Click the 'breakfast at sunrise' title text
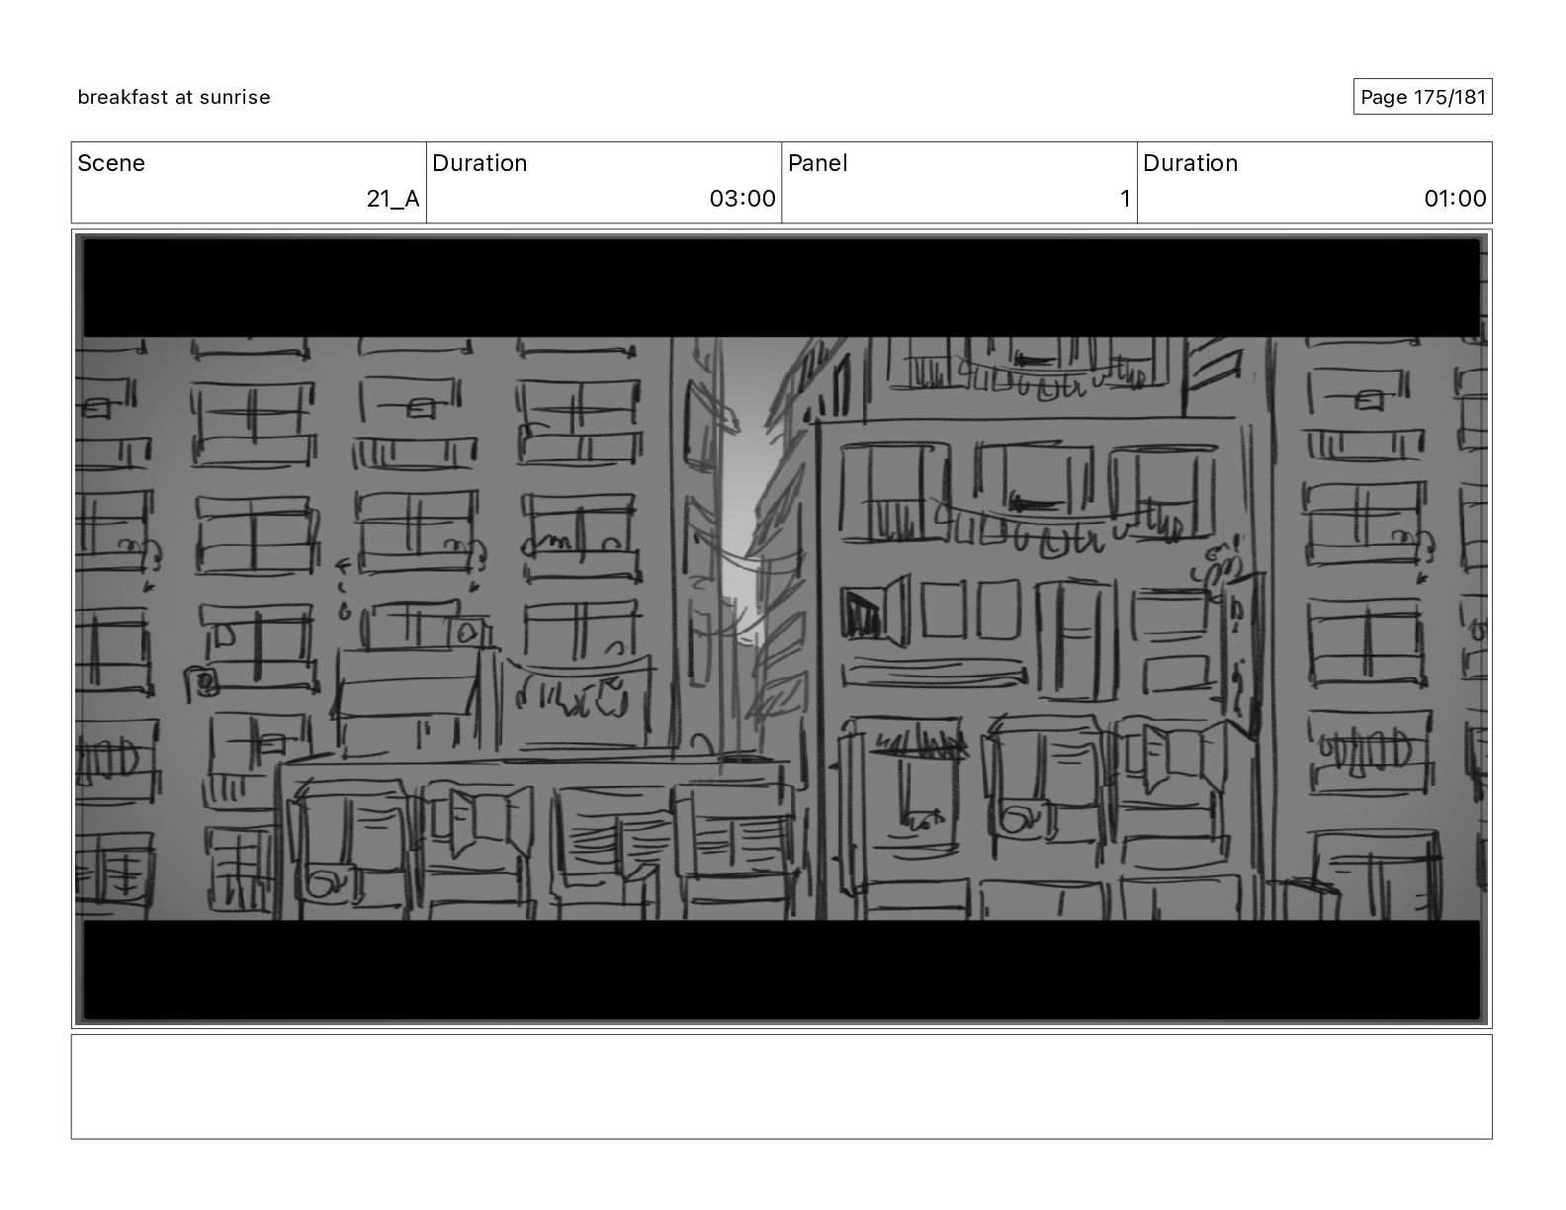 pos(174,97)
